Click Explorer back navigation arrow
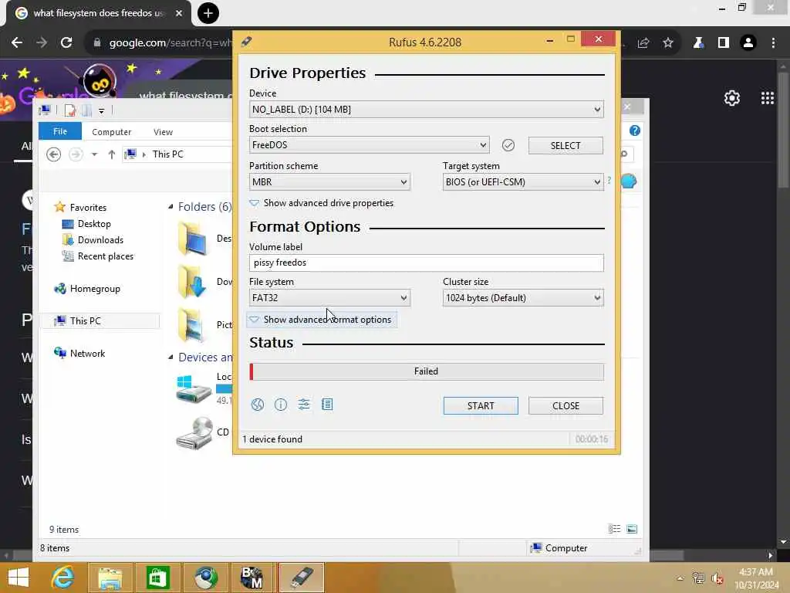The image size is (790, 593). click(x=53, y=154)
